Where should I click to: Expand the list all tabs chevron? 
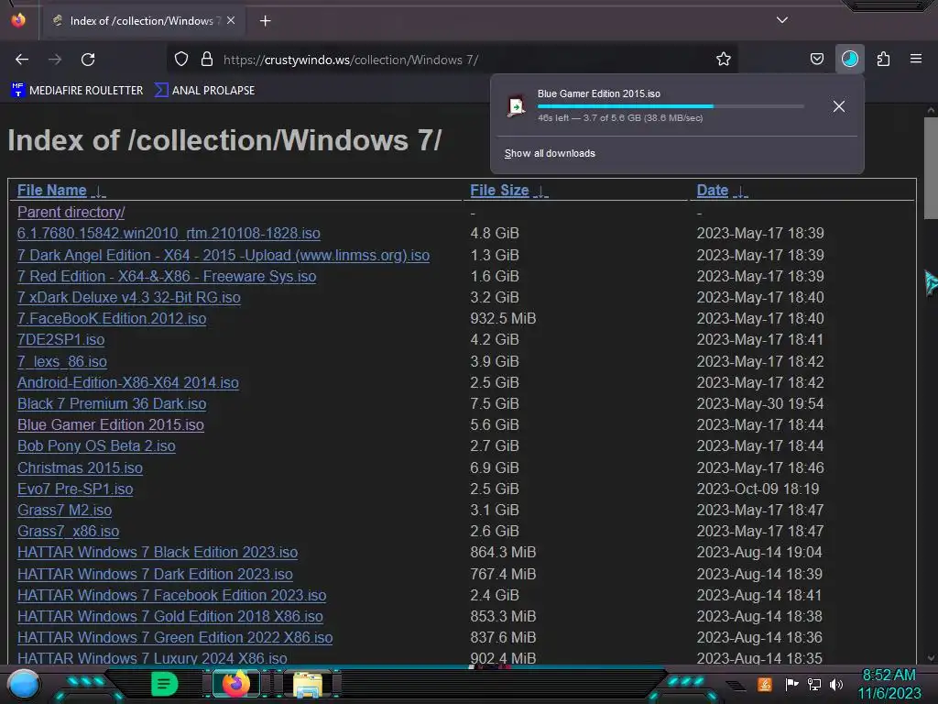click(782, 20)
